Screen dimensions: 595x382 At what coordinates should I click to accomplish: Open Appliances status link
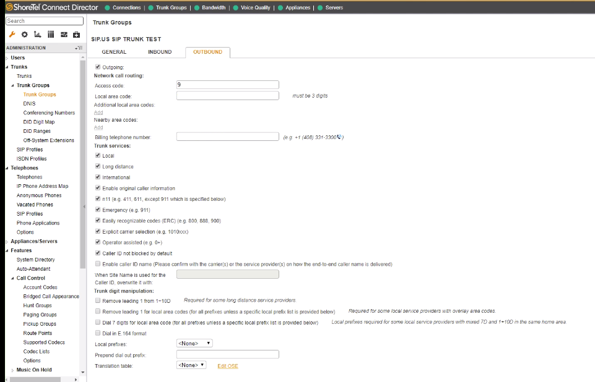298,7
